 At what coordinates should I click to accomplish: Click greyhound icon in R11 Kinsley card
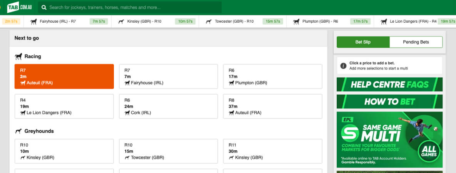pyautogui.click(x=231, y=158)
